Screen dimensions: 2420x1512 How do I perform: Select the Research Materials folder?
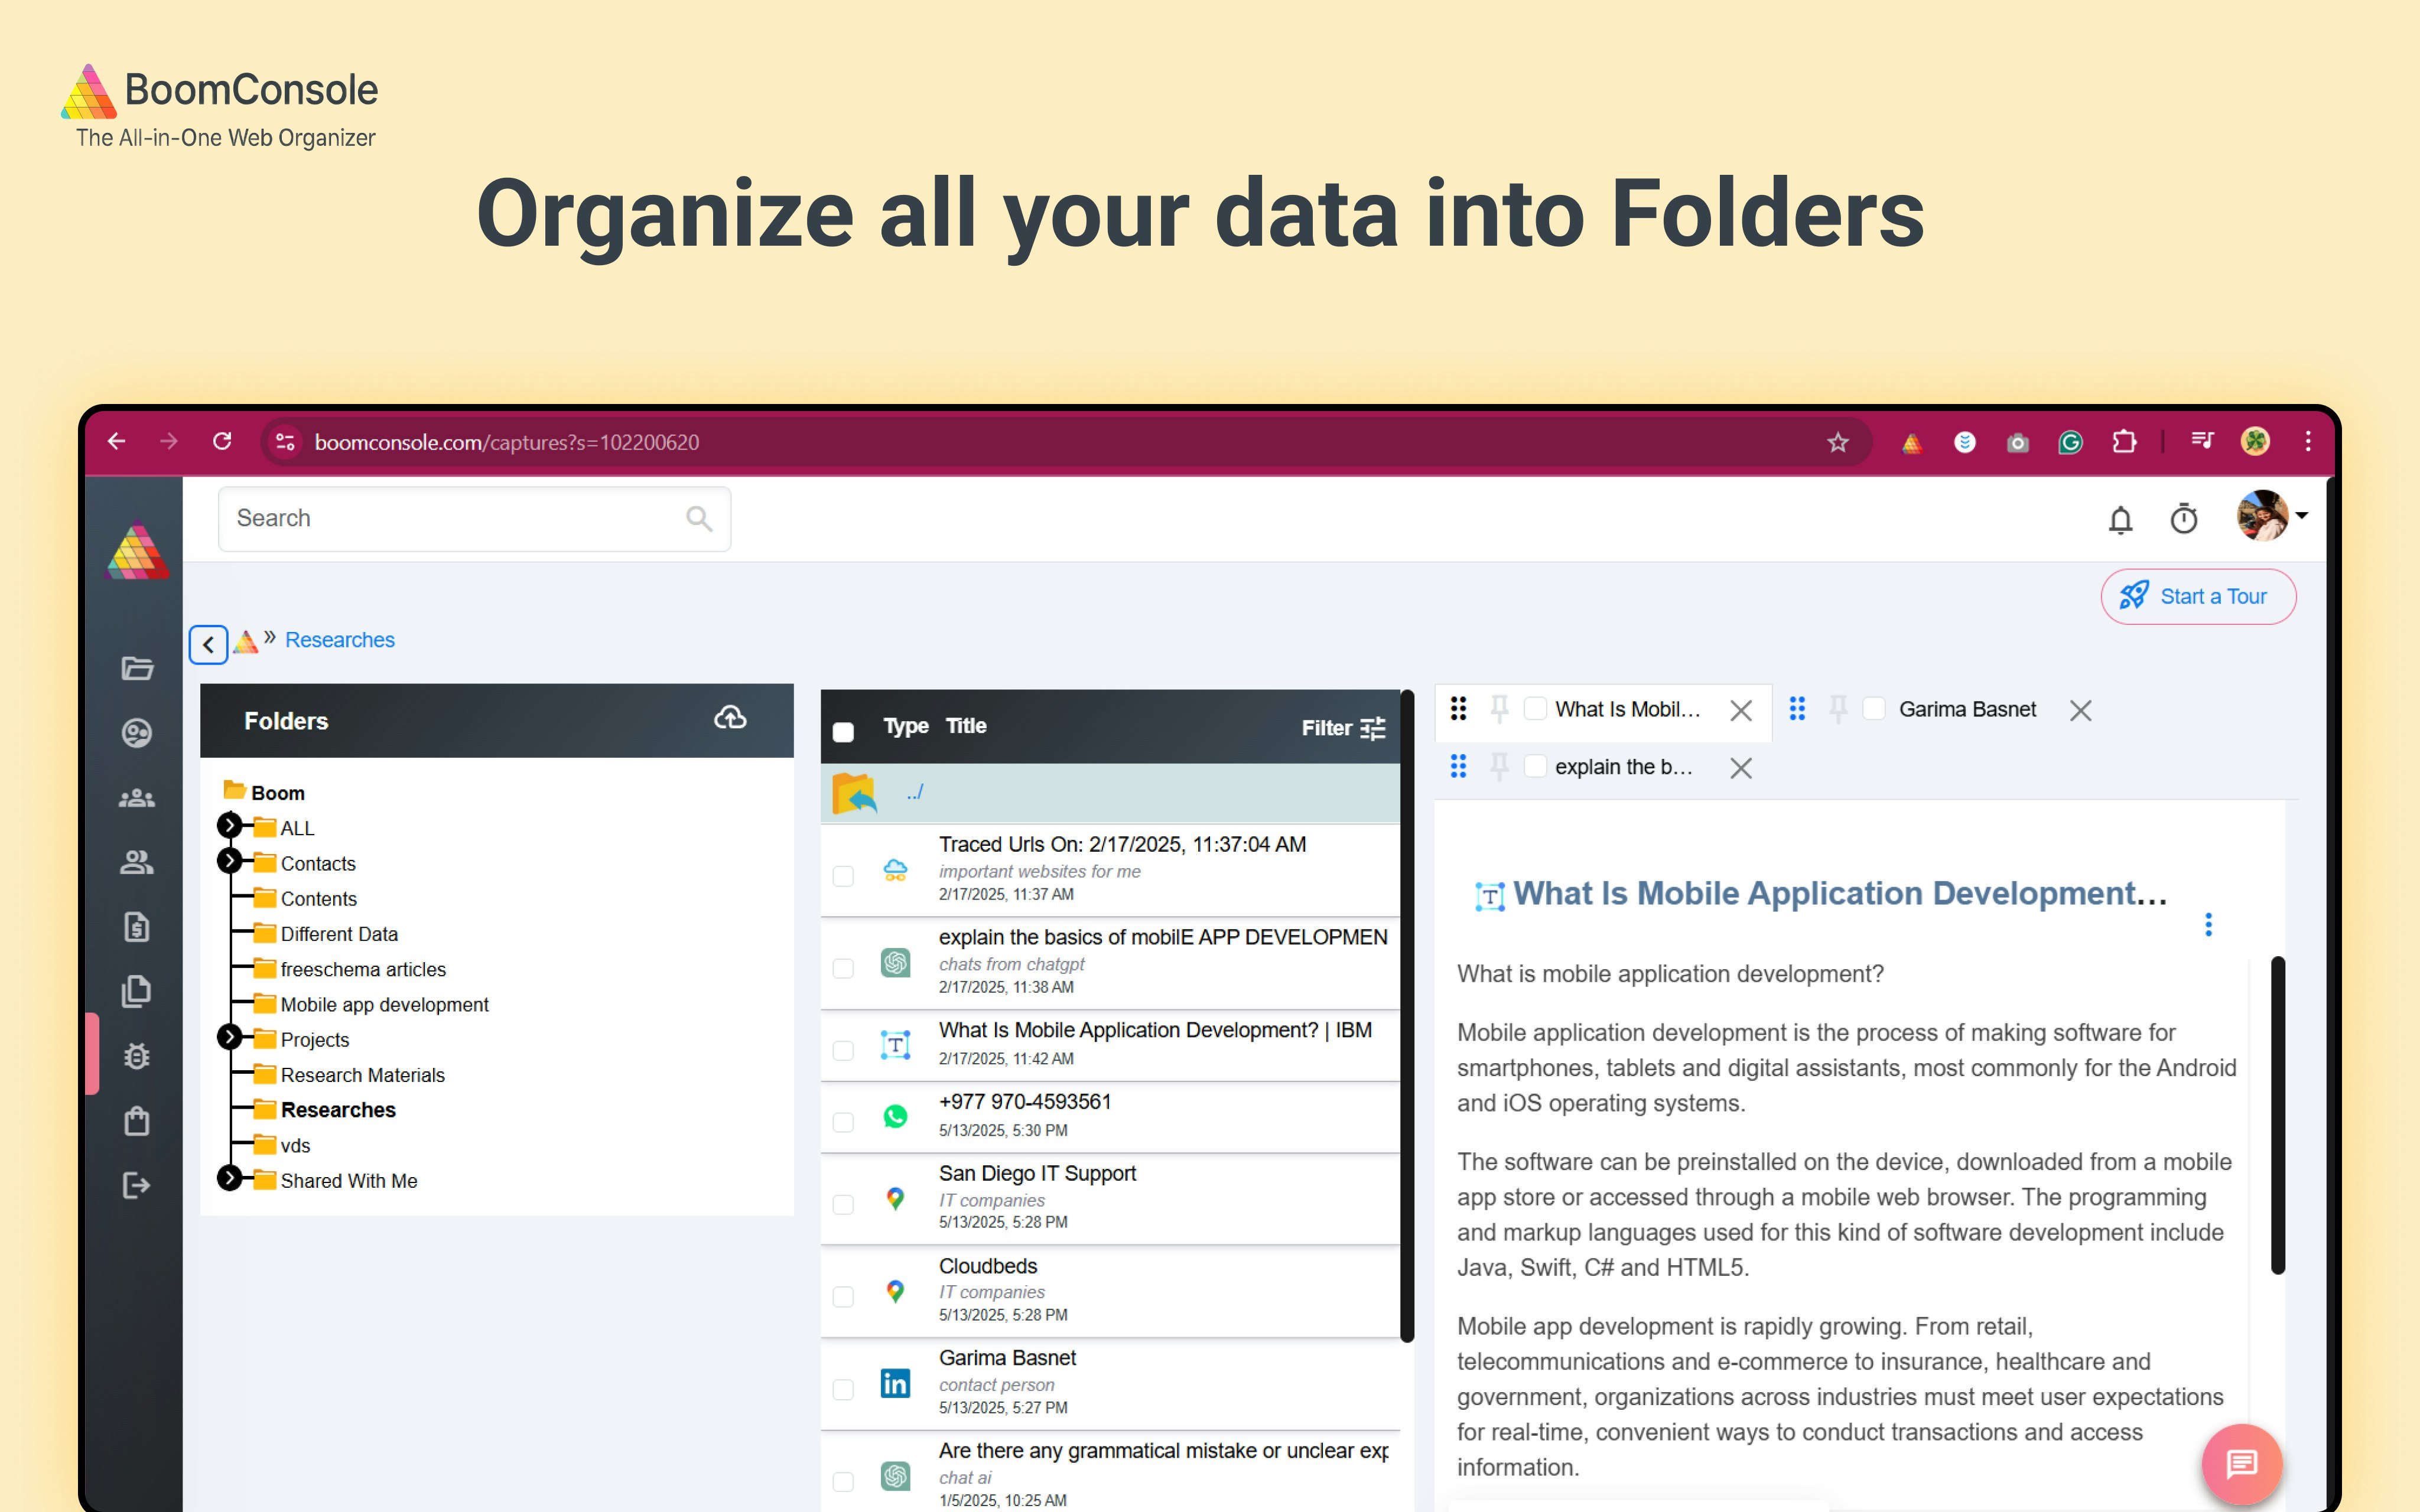pos(362,1075)
